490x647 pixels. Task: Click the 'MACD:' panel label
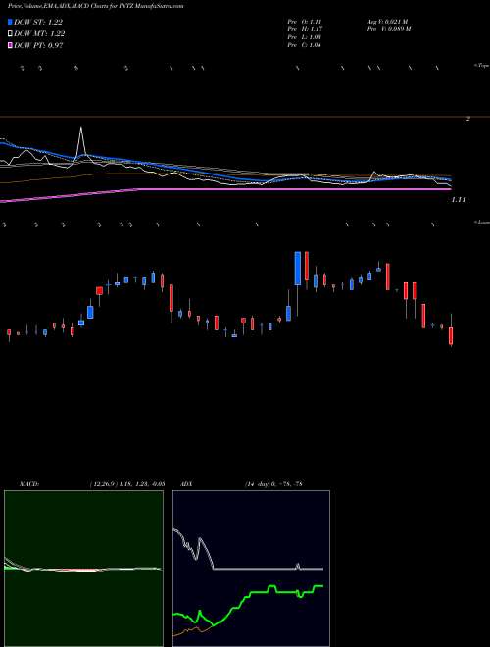click(29, 483)
